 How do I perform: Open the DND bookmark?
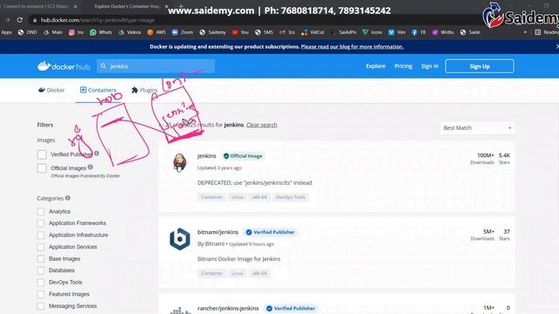tap(27, 32)
